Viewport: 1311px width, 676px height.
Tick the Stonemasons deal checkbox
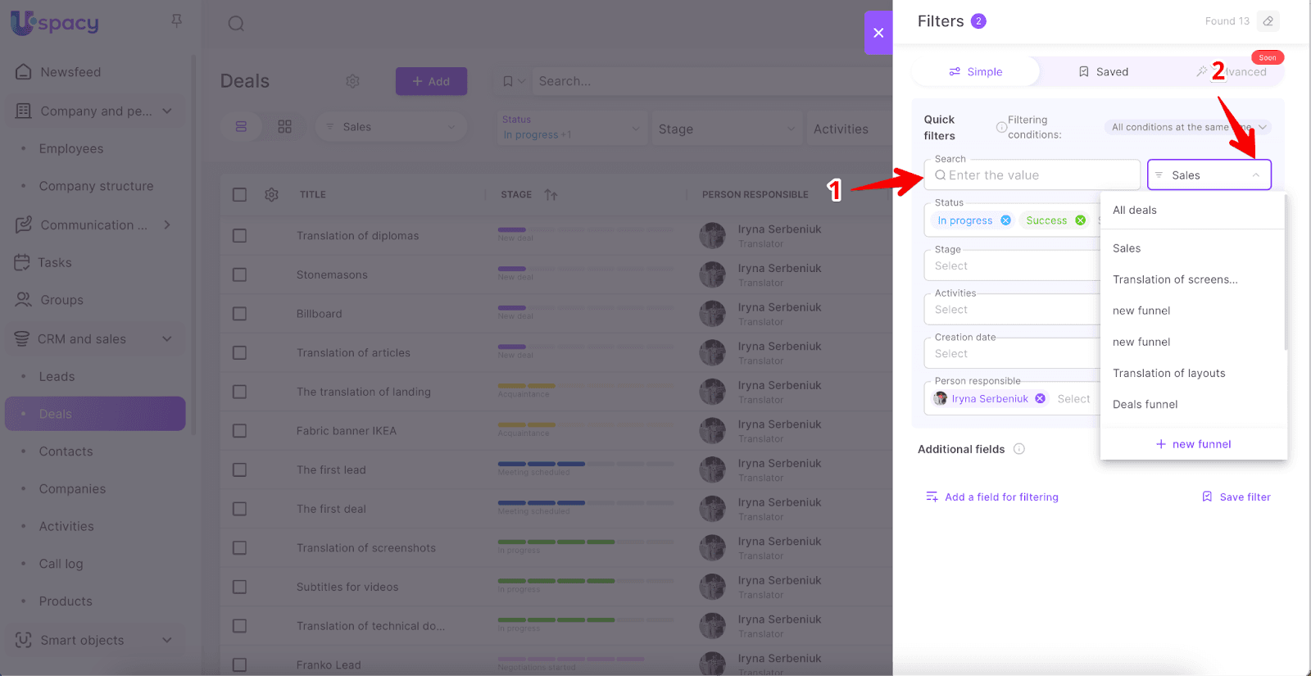pos(239,274)
